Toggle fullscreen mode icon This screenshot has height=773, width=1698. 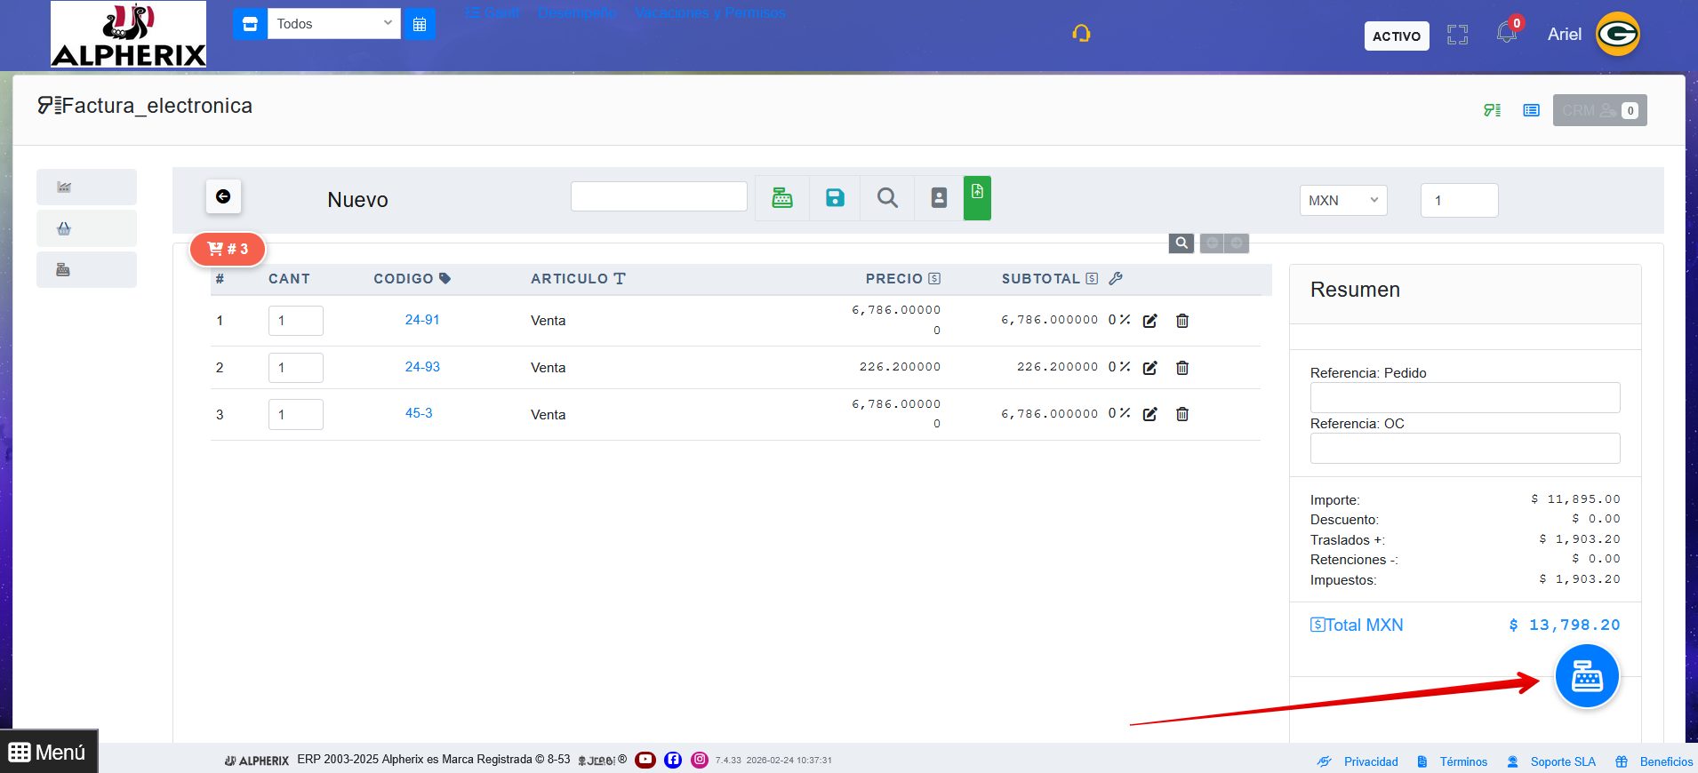[1457, 35]
